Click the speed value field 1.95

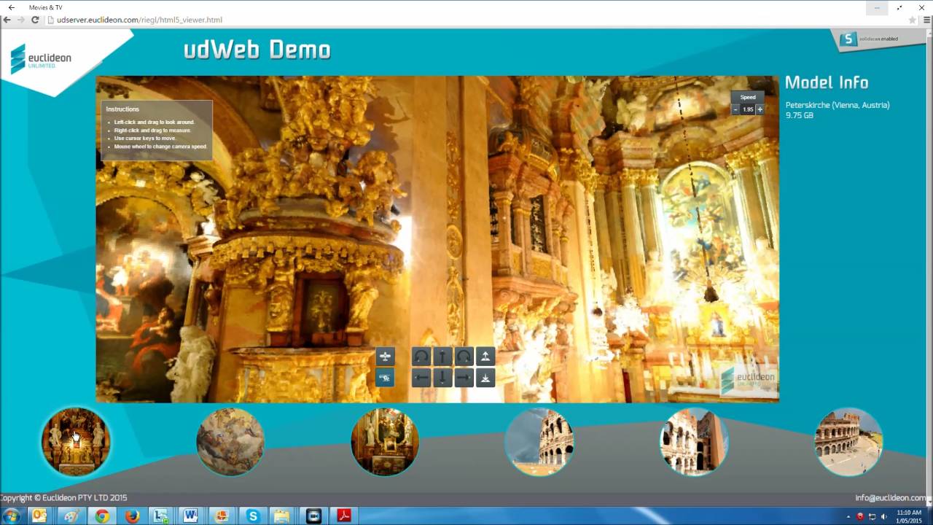click(748, 109)
